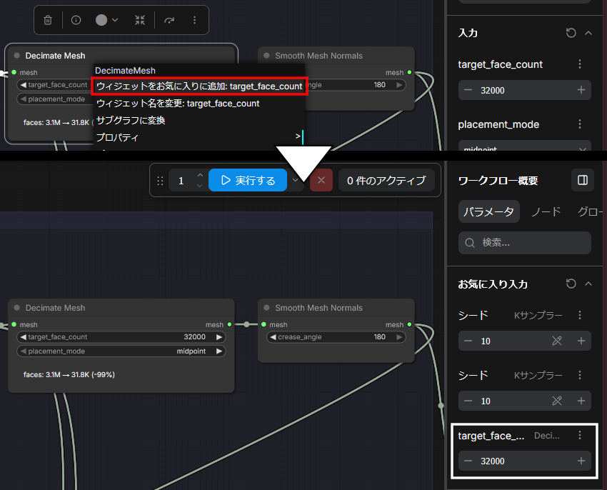The image size is (607, 490).
Task: Click the left arrow beside crease_angle label
Action: tap(273, 337)
